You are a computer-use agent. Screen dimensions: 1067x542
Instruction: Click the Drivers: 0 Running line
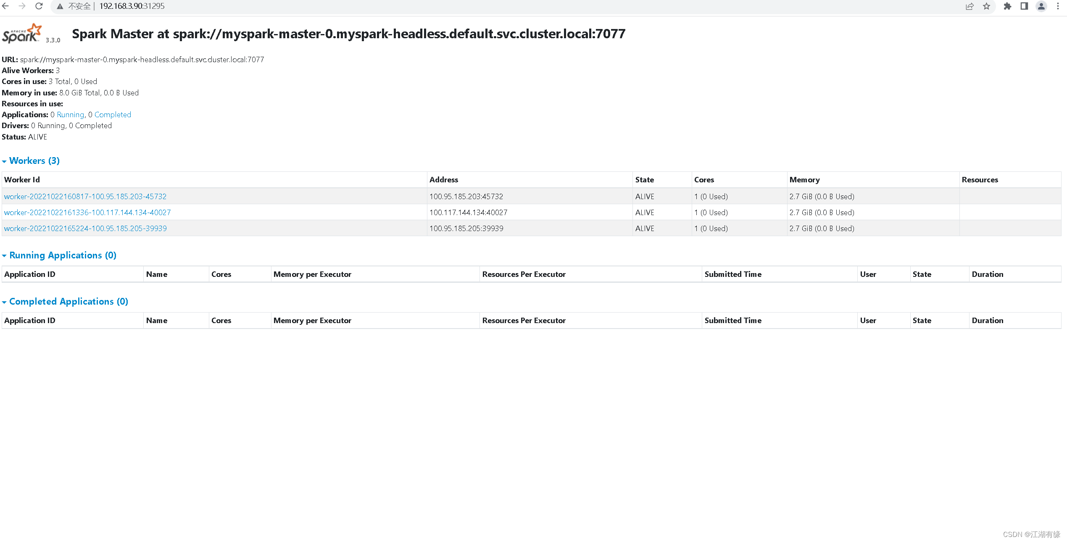pos(57,126)
